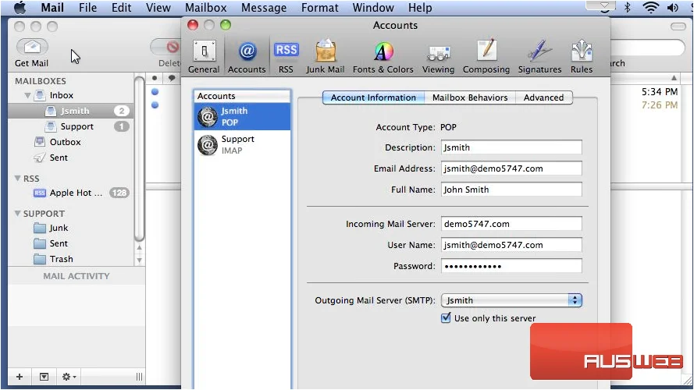Select Support inbox in sidebar
Screen dimensions: 694x390
71,126
